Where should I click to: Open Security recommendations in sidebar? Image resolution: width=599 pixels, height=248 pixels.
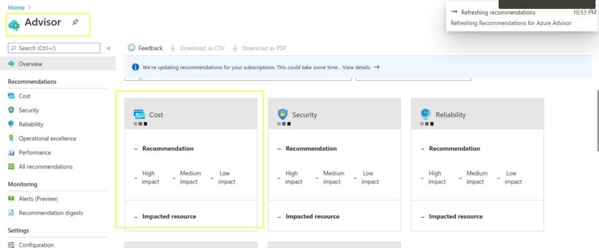pyautogui.click(x=29, y=110)
